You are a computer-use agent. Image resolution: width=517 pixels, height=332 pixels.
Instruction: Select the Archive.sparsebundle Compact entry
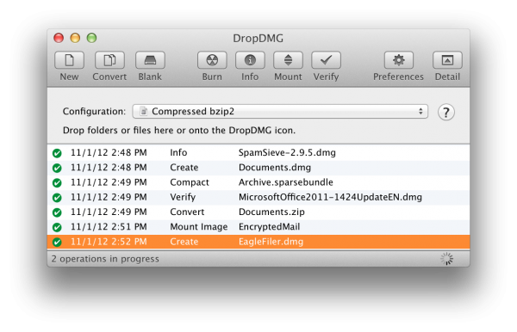click(x=258, y=182)
